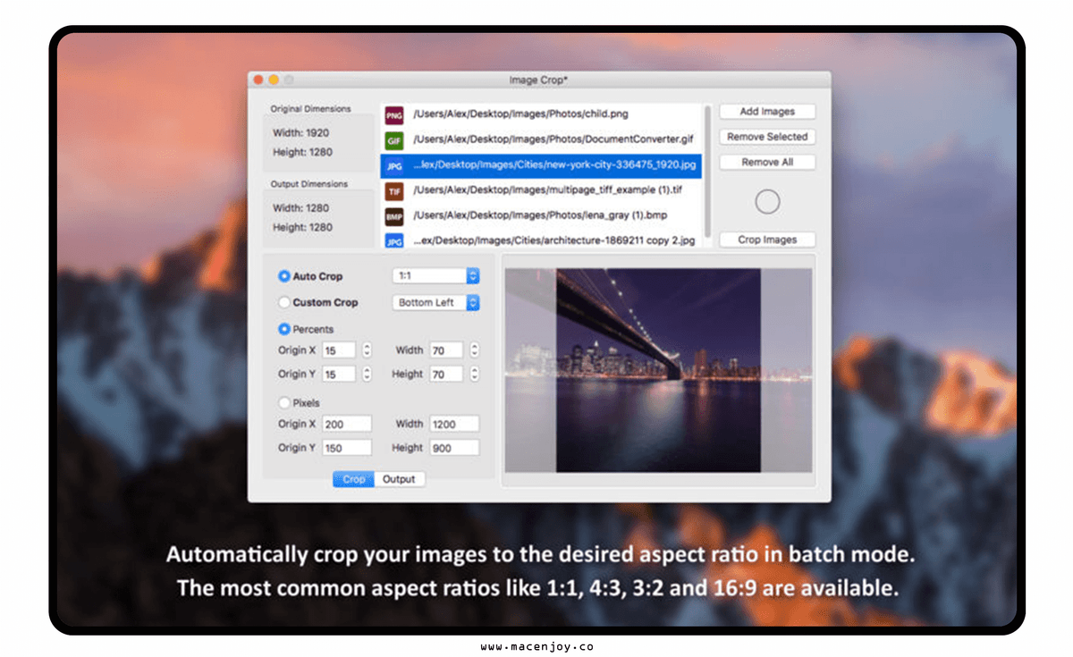Image resolution: width=1073 pixels, height=657 pixels.
Task: Select the Custom Crop radio button
Action: click(284, 302)
